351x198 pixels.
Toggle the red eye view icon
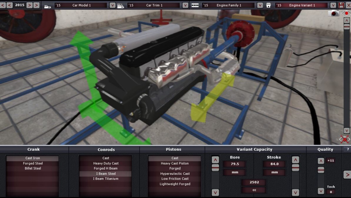(x=346, y=13)
